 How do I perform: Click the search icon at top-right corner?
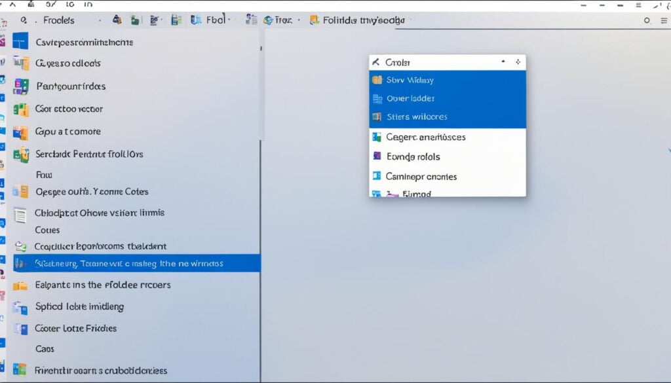coord(647,20)
